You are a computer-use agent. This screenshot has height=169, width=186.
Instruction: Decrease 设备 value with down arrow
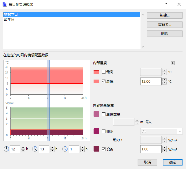[164, 151]
